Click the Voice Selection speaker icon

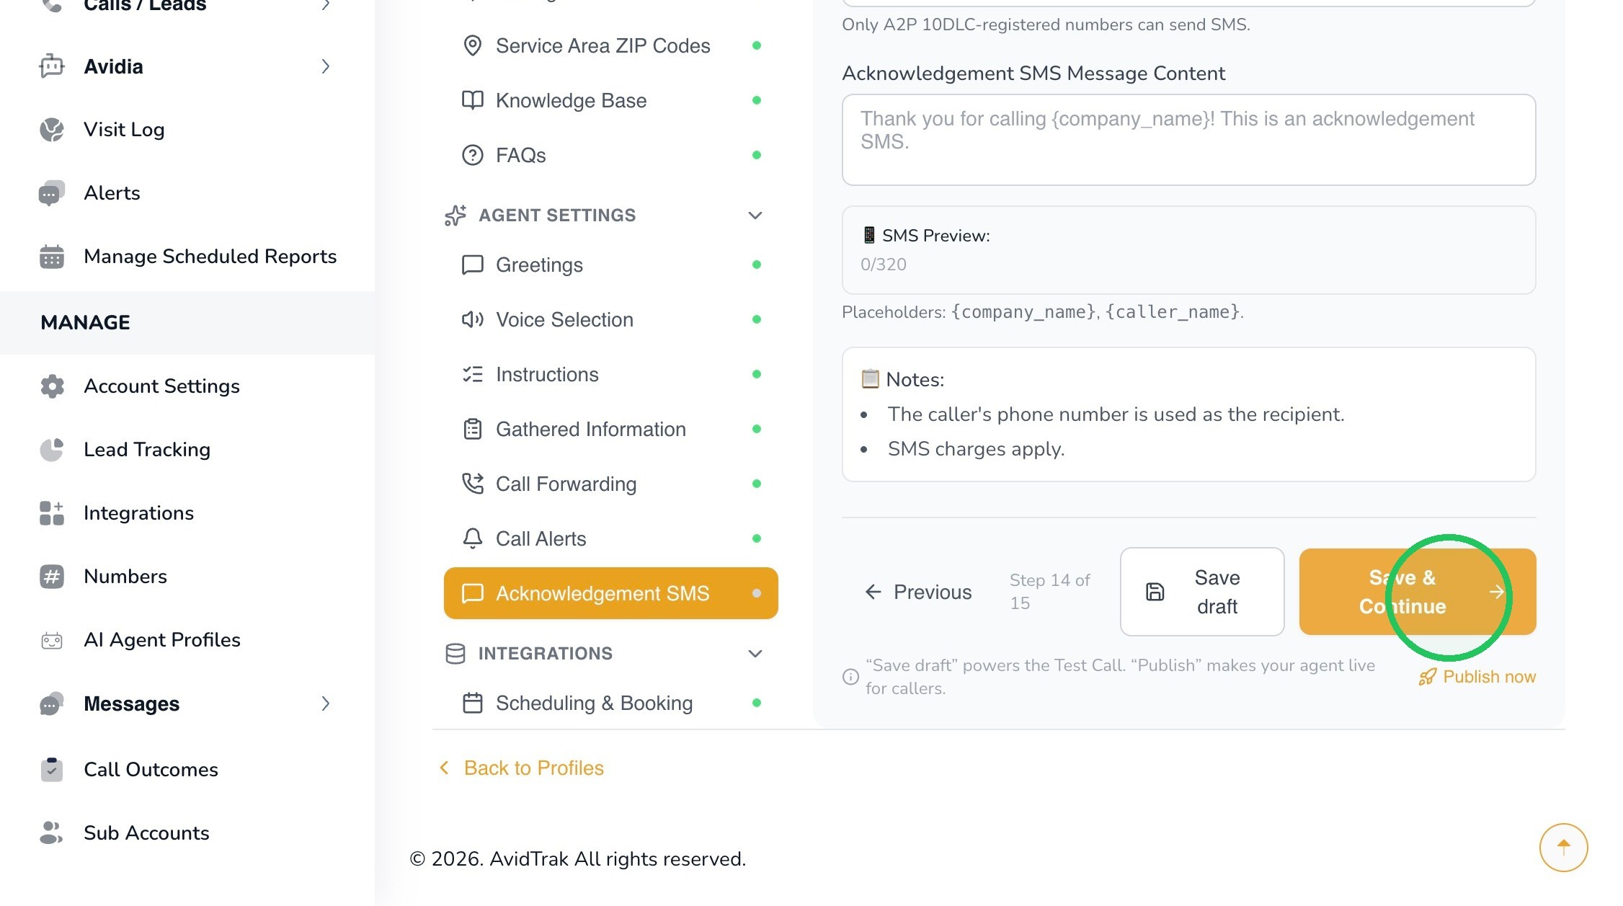[472, 319]
